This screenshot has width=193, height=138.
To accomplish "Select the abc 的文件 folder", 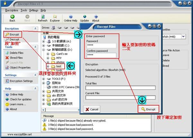I will 56,96.
